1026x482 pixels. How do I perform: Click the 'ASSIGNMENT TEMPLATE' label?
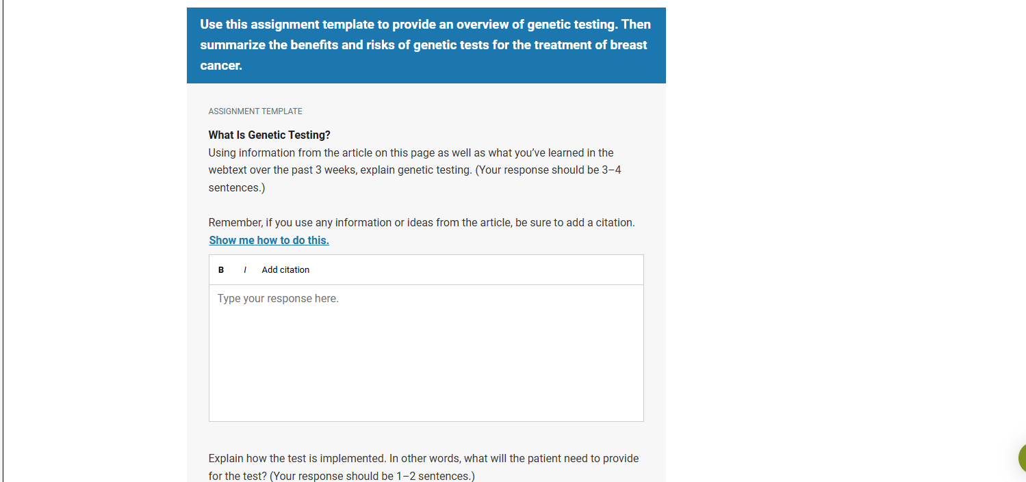255,111
